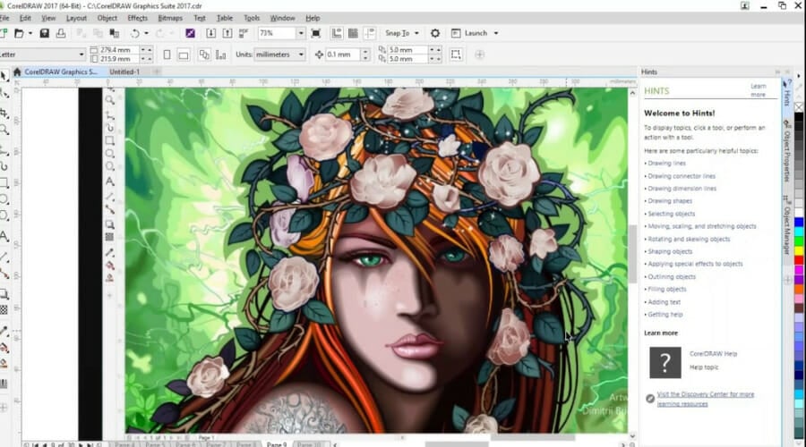Screen dimensions: 806x447
Task: Click the Home welcome screen icon
Action: click(17, 72)
